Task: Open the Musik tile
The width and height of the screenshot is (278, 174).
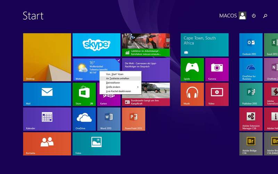Action: point(192,94)
